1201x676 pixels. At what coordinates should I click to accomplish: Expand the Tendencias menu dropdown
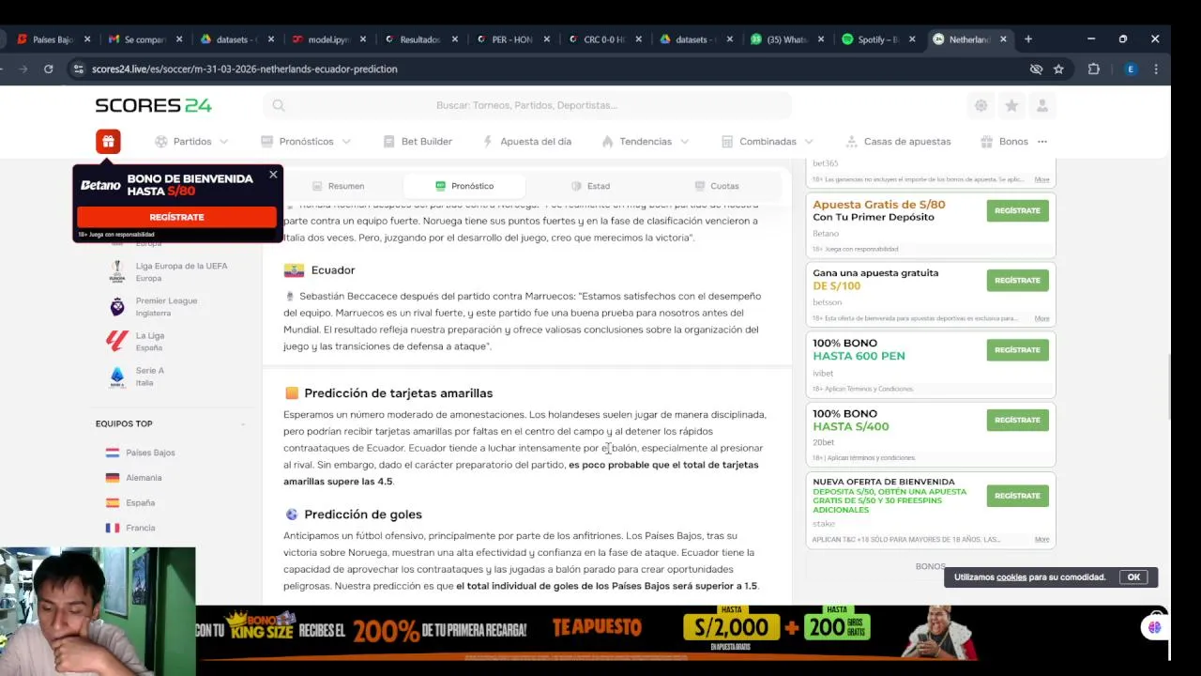point(646,142)
